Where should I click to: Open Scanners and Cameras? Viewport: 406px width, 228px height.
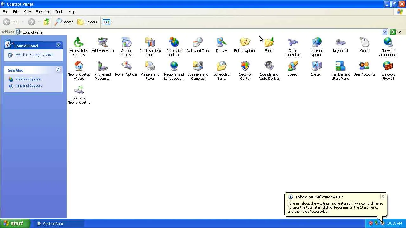coord(198,70)
